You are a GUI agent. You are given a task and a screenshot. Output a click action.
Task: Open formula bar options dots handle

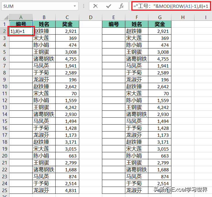click(84, 6)
